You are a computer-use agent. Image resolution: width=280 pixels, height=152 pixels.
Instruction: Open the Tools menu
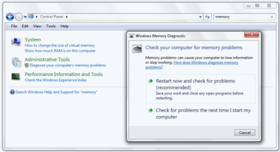(x=51, y=26)
